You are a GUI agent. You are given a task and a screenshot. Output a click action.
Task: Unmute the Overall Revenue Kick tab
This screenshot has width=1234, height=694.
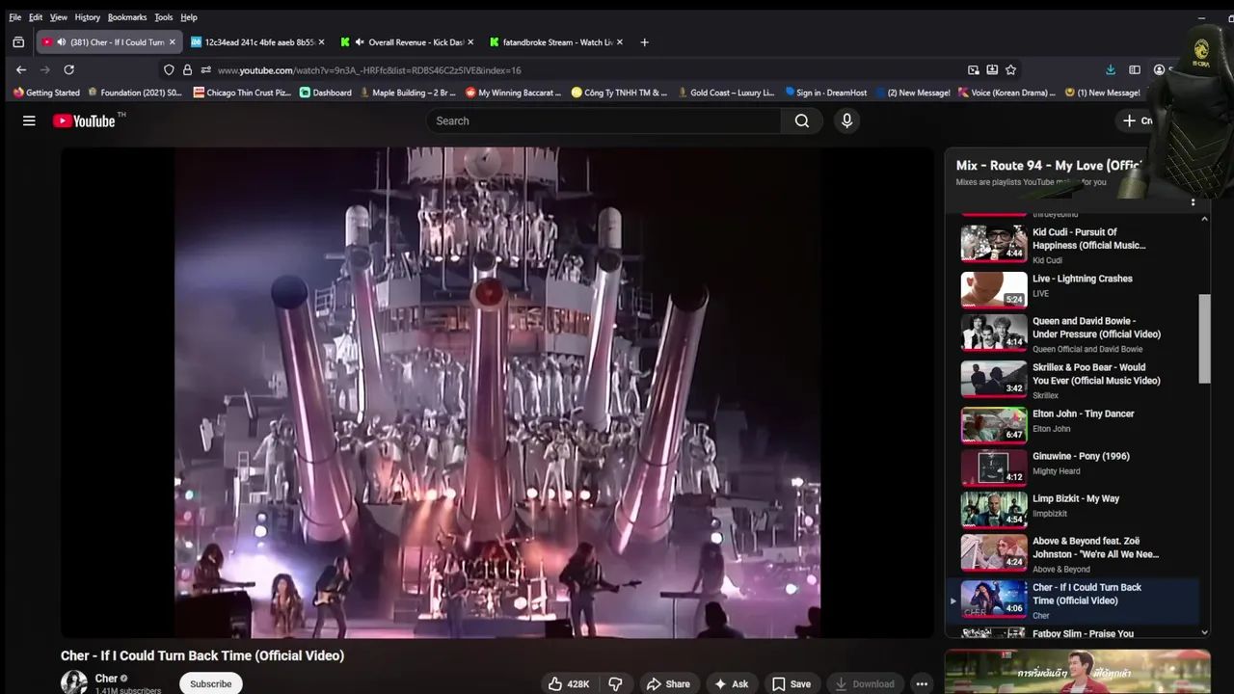click(x=360, y=42)
